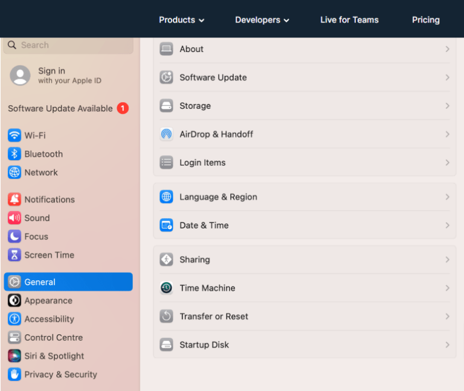The height and width of the screenshot is (391, 464).
Task: Click the chevron on Storage row
Action: tap(448, 106)
